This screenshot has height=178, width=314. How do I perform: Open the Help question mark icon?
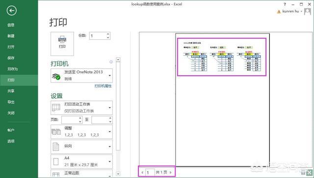[285, 4]
